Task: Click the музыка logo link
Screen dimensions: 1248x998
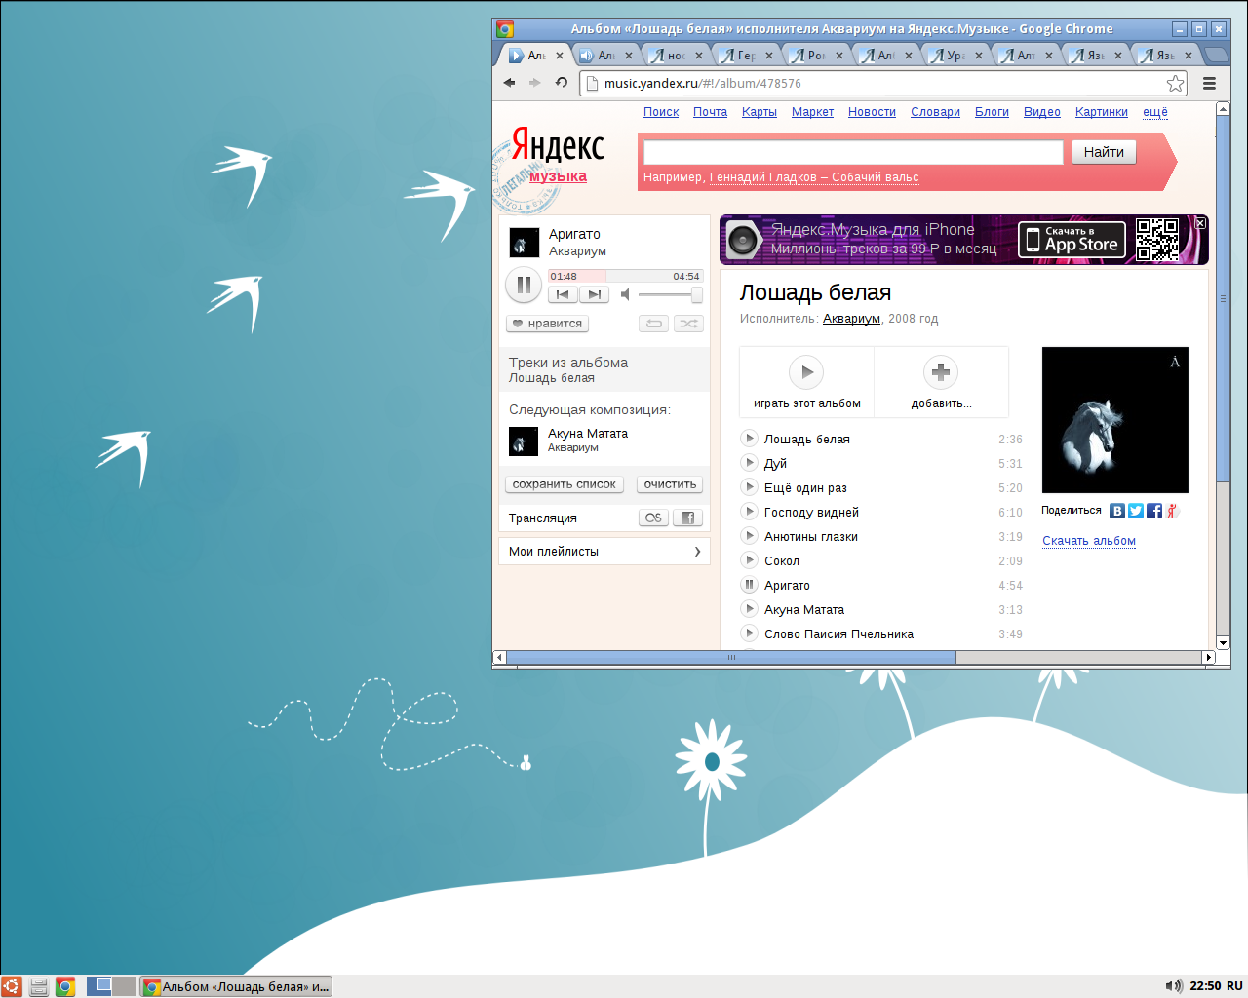Action: coord(558,176)
